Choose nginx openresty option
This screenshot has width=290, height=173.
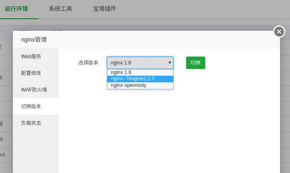[140, 85]
